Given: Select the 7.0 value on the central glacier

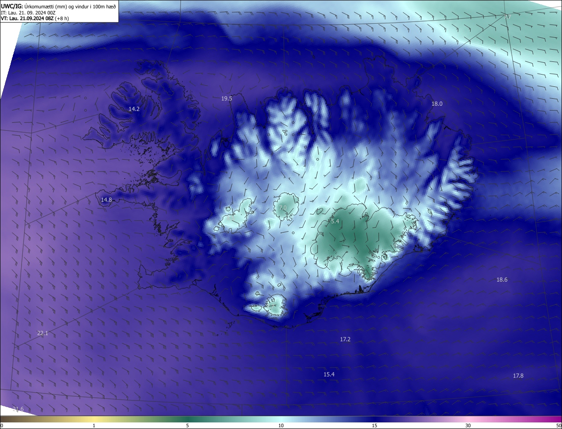Looking at the screenshot, I should click(x=282, y=207).
